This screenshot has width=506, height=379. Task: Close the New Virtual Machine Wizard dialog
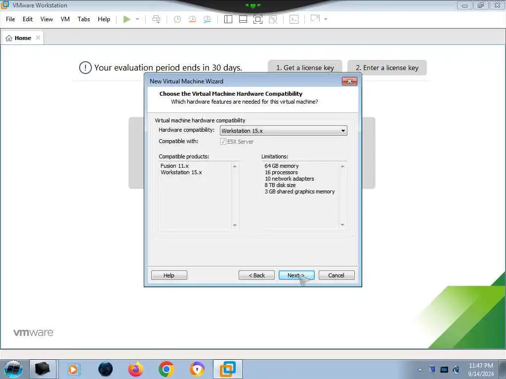tap(349, 81)
